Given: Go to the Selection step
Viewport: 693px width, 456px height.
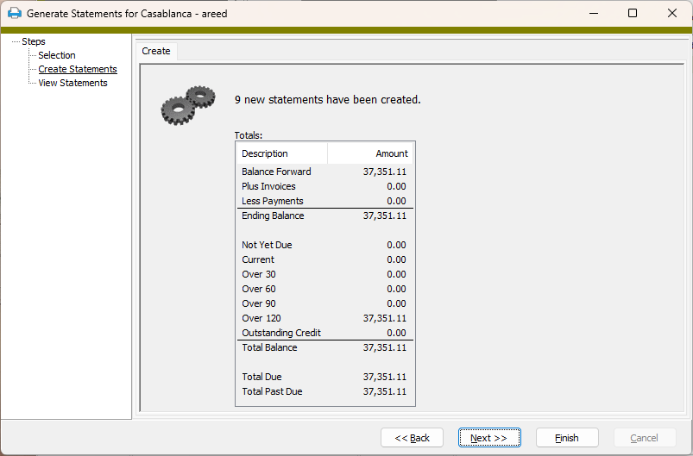Looking at the screenshot, I should [57, 55].
